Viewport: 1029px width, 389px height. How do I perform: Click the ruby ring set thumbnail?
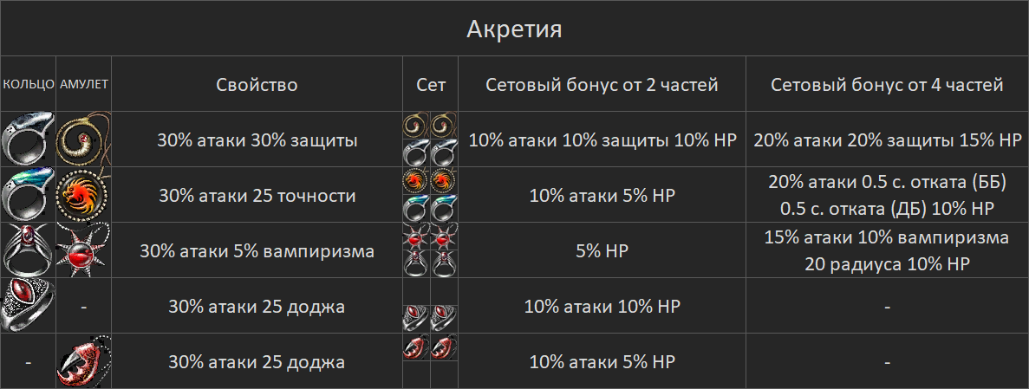(430, 318)
